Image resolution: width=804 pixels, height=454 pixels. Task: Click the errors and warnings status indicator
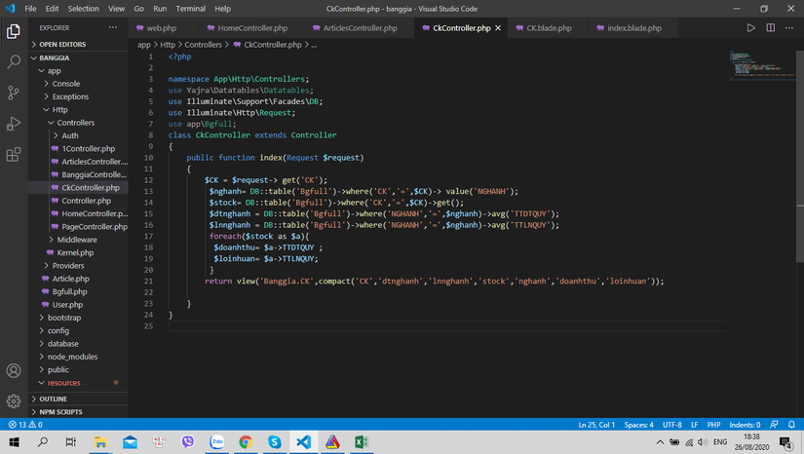tap(25, 425)
